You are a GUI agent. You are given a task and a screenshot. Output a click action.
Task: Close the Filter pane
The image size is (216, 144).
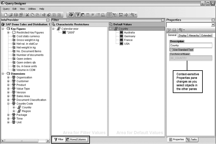[163, 20]
